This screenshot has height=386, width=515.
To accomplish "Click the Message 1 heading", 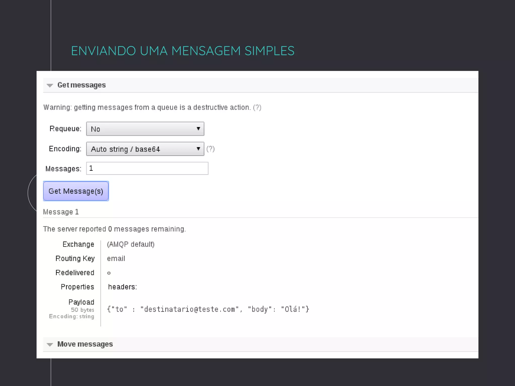I will 61,212.
